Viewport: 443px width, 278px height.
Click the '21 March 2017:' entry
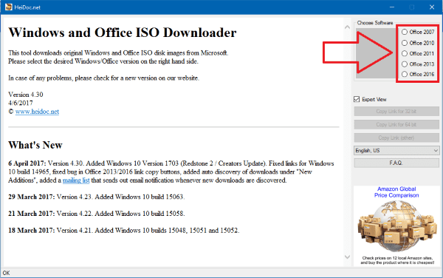click(32, 214)
